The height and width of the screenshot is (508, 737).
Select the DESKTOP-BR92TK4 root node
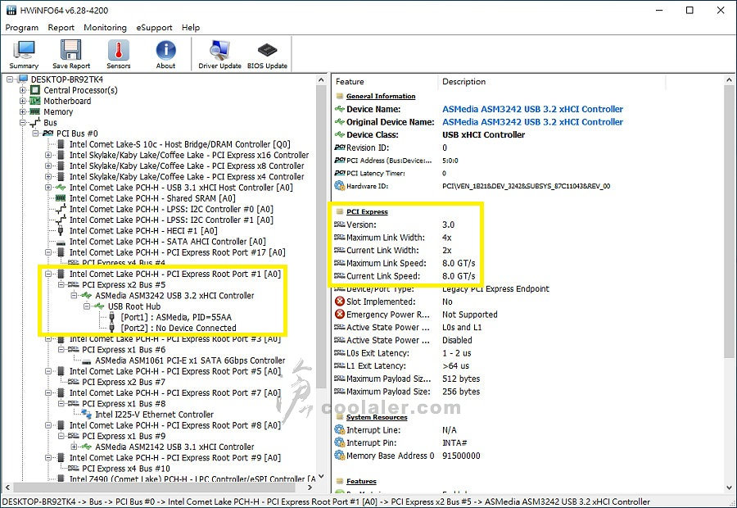[67, 79]
